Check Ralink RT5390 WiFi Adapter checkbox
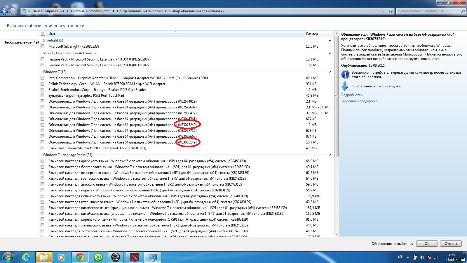The height and width of the screenshot is (263, 467). [43, 84]
